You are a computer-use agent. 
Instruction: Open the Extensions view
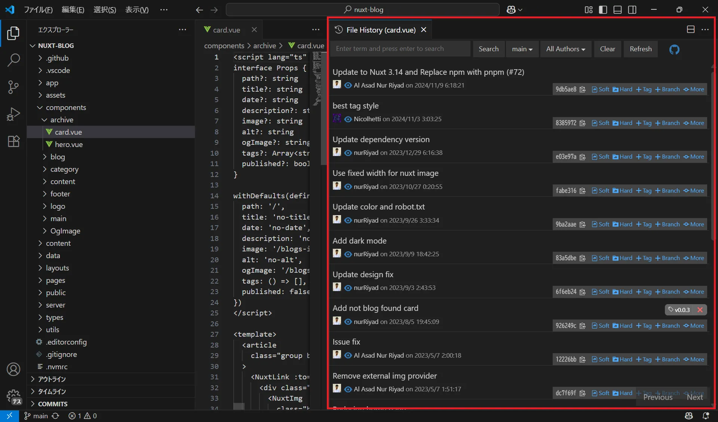(x=13, y=141)
